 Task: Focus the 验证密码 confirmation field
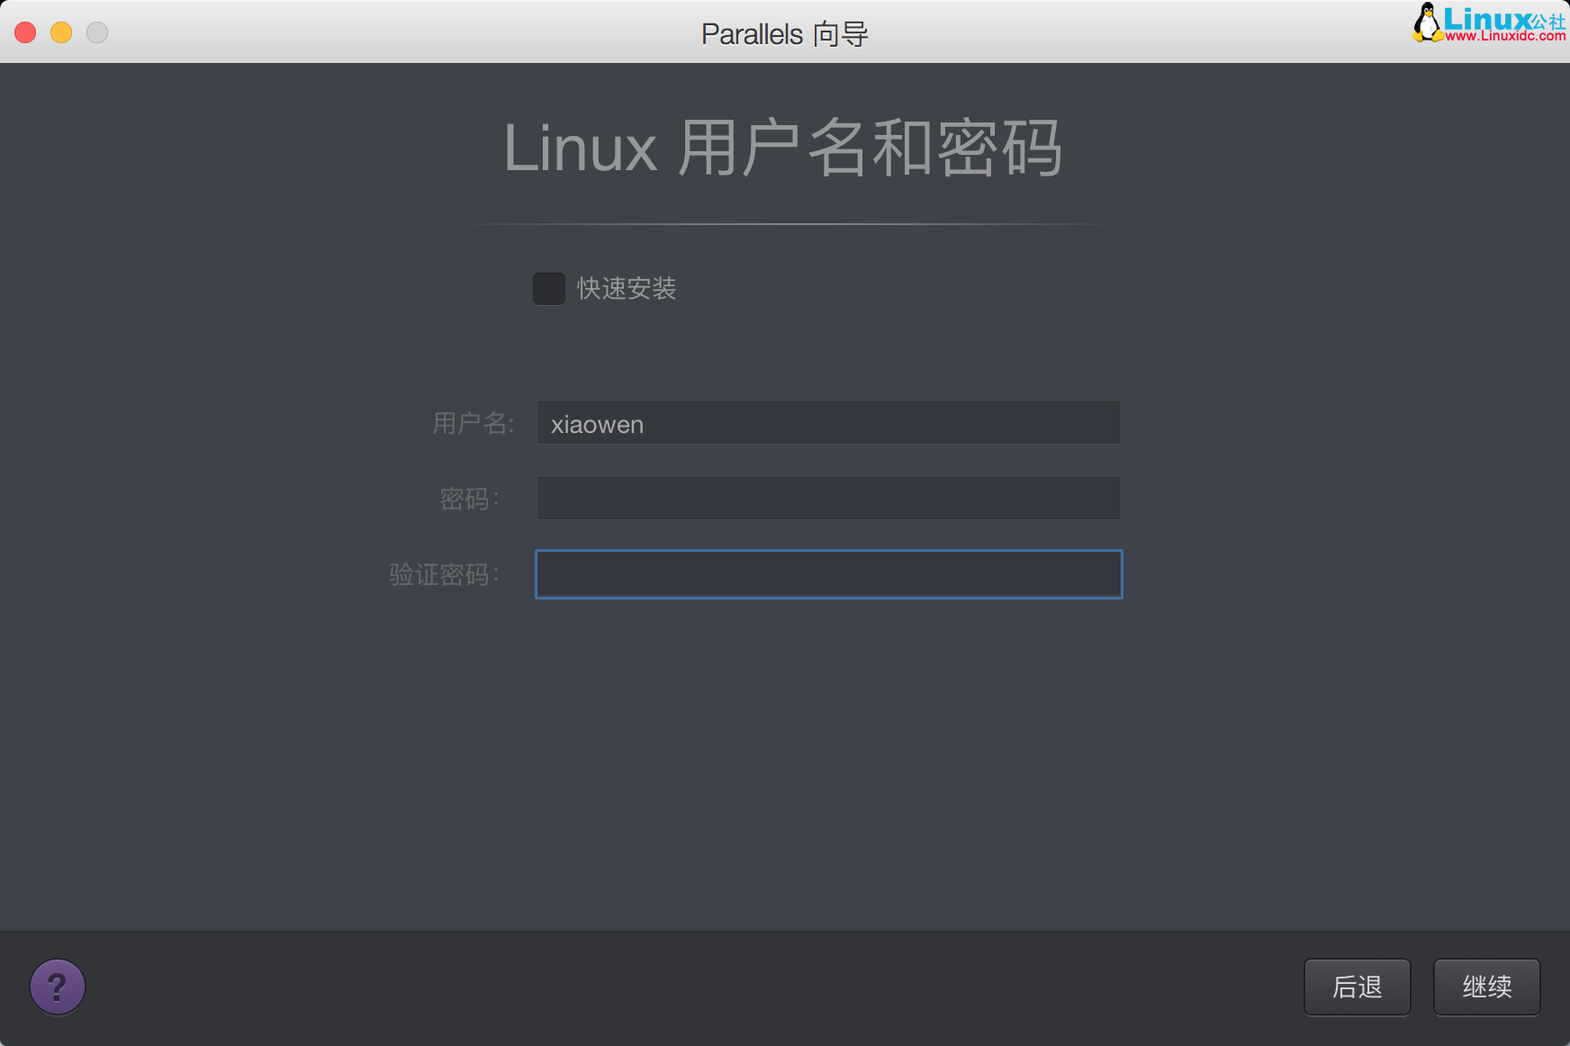tap(828, 574)
